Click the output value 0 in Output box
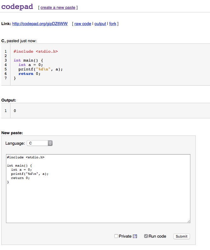Viewport: 210px width, 250px height. [15, 111]
